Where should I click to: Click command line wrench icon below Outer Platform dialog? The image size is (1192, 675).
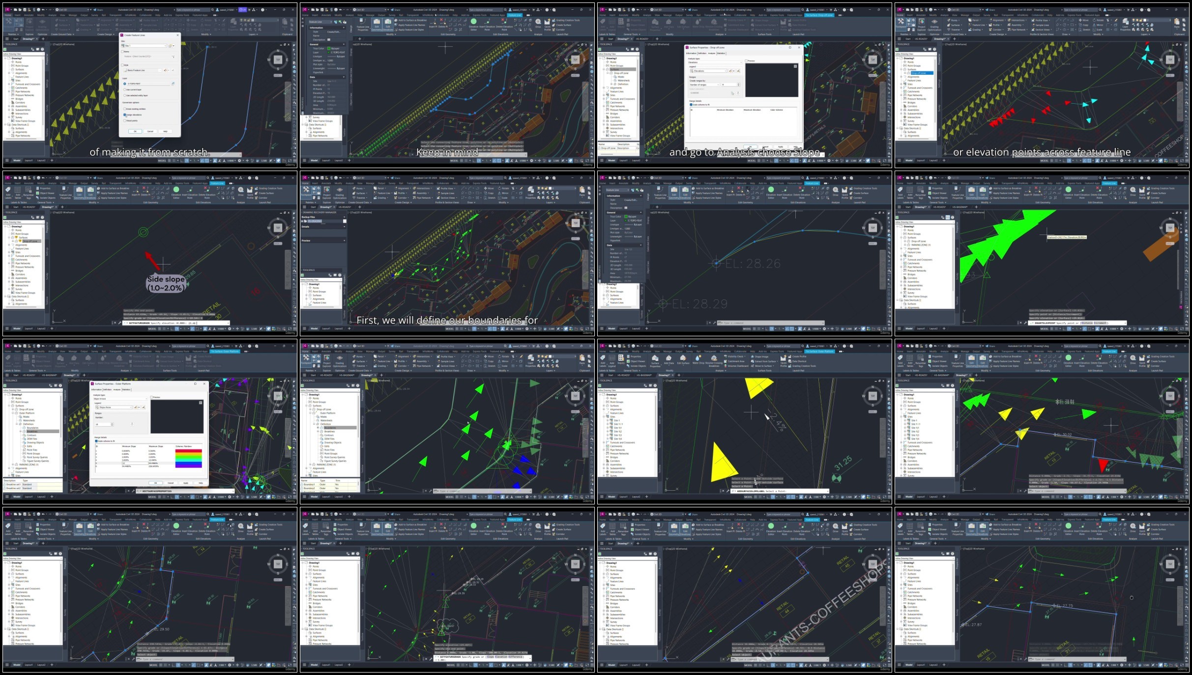(133, 491)
